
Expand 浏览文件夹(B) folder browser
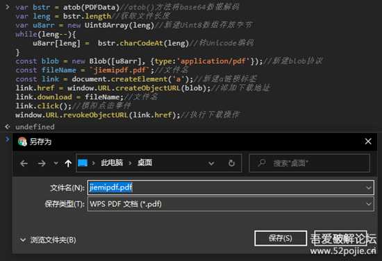point(48,240)
